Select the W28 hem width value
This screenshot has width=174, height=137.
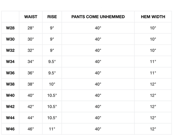[x=153, y=28]
